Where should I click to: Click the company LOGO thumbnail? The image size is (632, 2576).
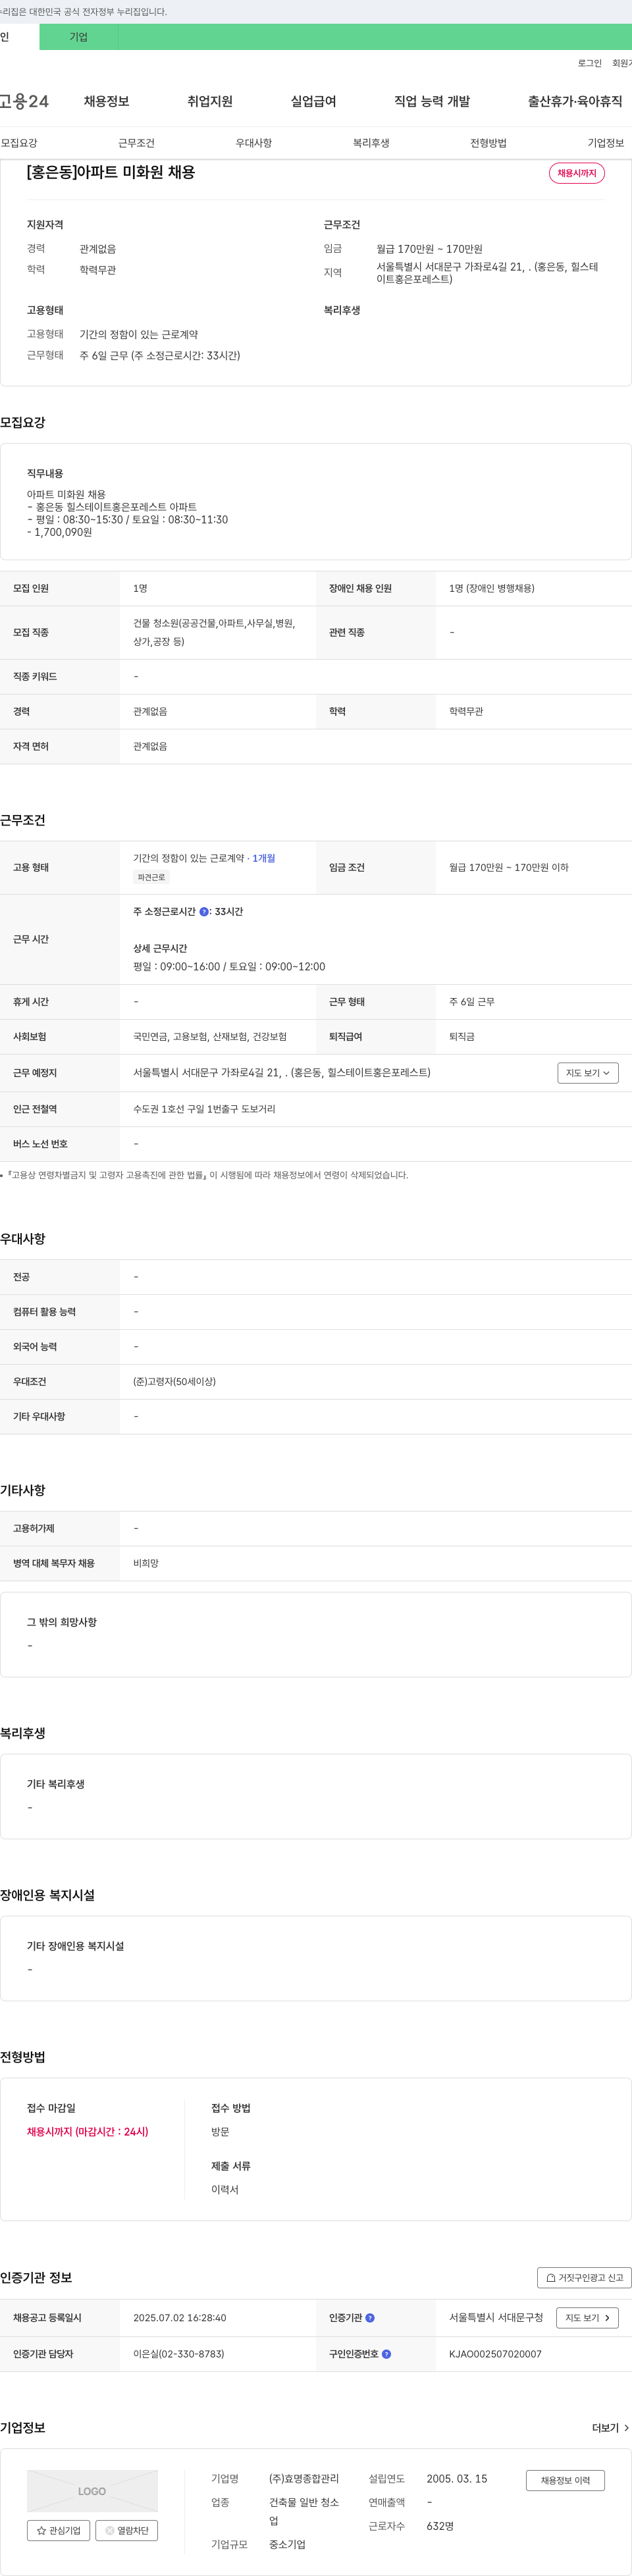click(92, 2491)
